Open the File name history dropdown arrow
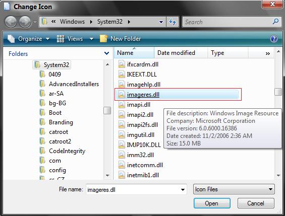285x216 pixels. point(183,190)
